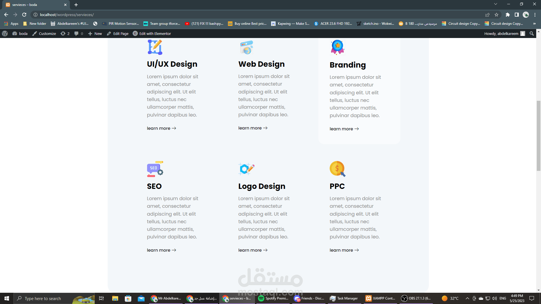This screenshot has height=304, width=541.
Task: Click the Branding ribbon badge icon
Action: point(337,47)
